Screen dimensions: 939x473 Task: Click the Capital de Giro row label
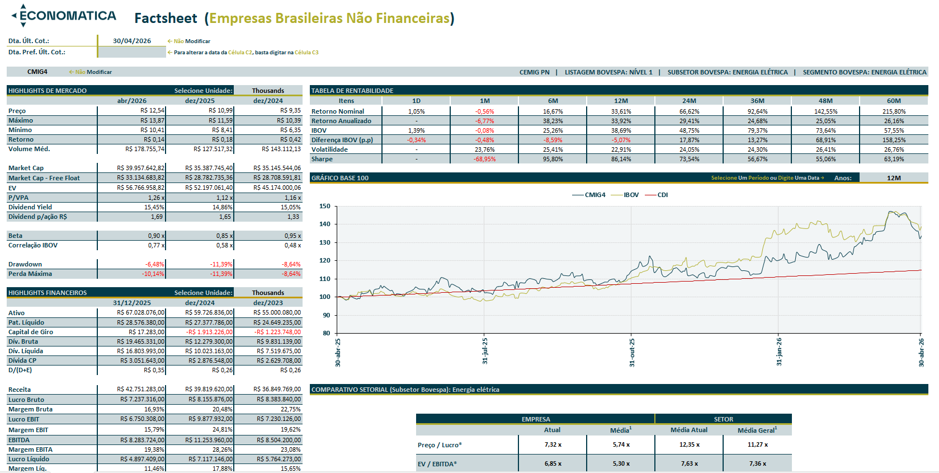tap(31, 332)
